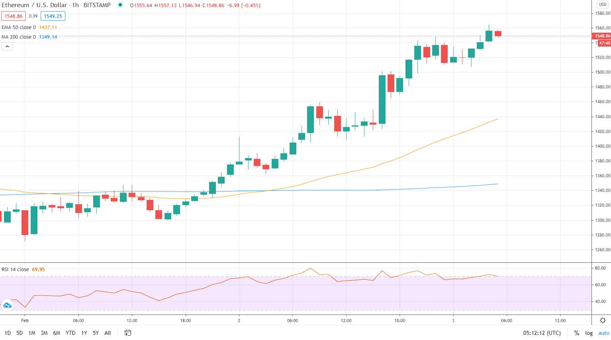This screenshot has width=611, height=340.
Task: Click the 1400.00 price axis label
Action: coord(603,146)
